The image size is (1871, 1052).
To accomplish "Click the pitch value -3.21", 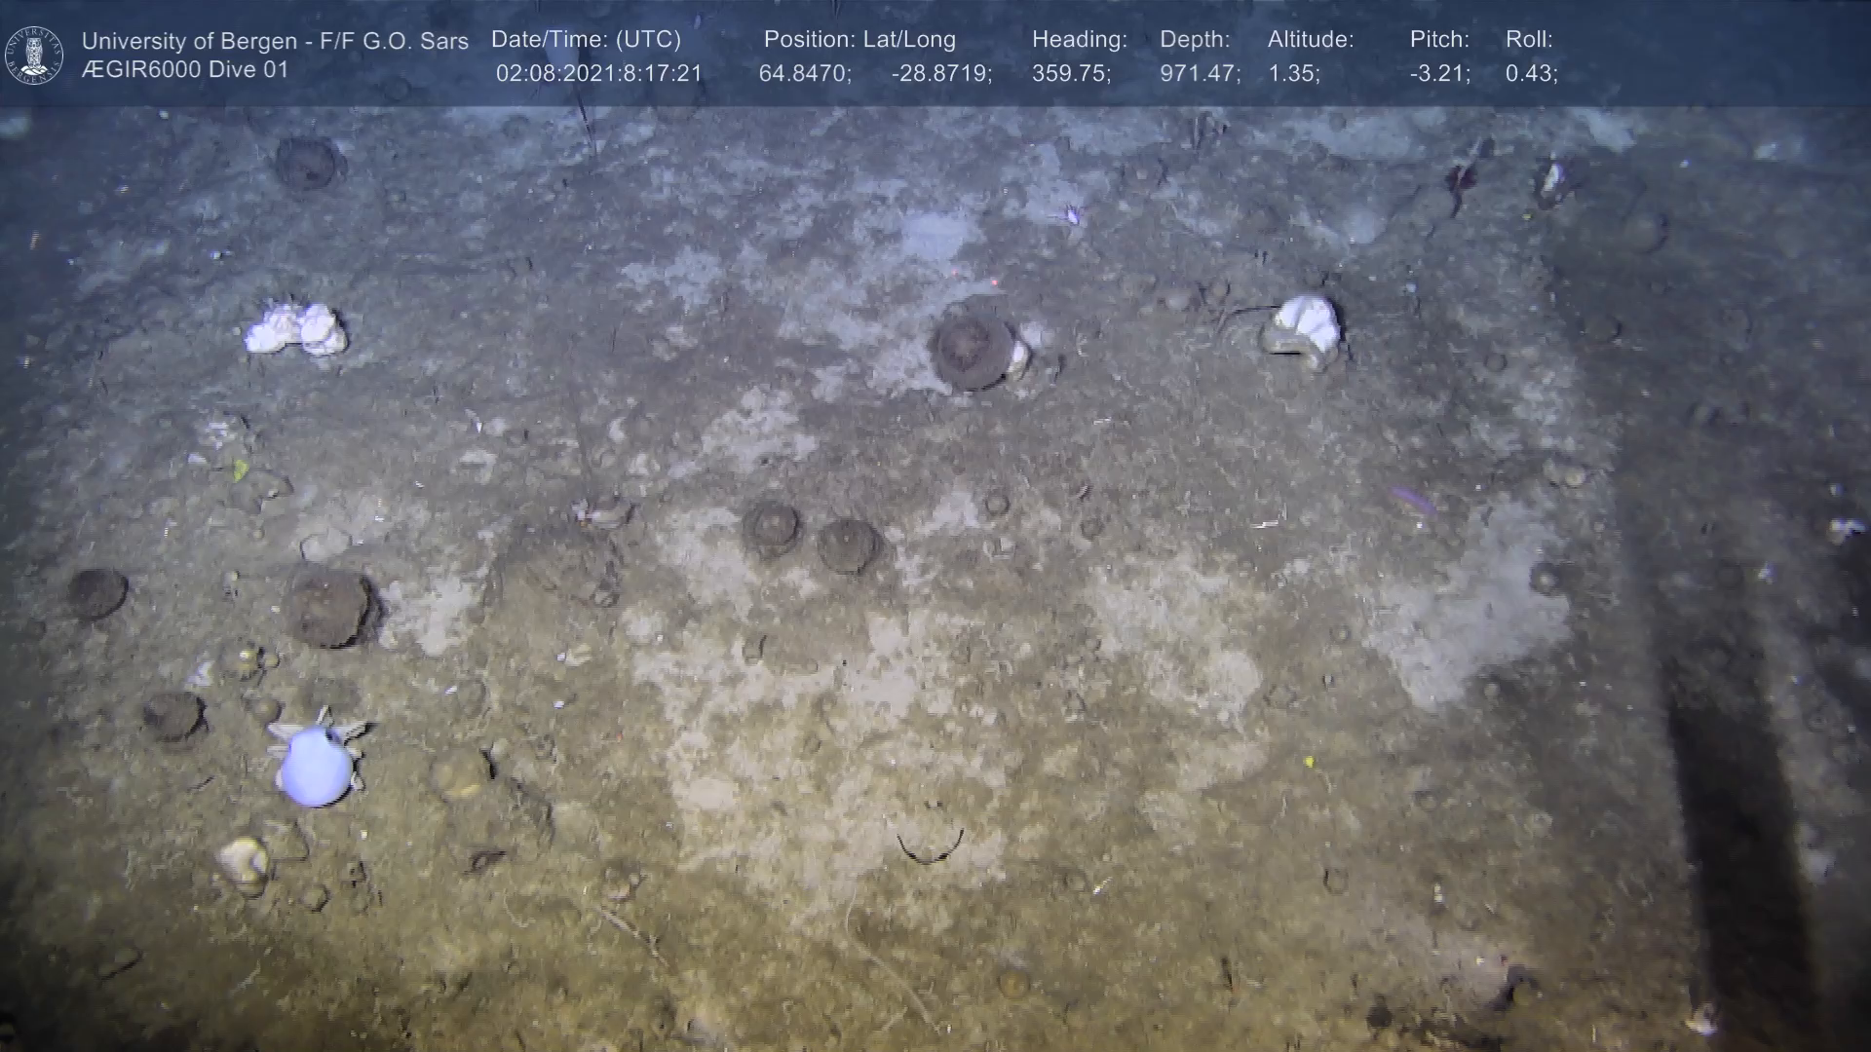I will [1439, 74].
